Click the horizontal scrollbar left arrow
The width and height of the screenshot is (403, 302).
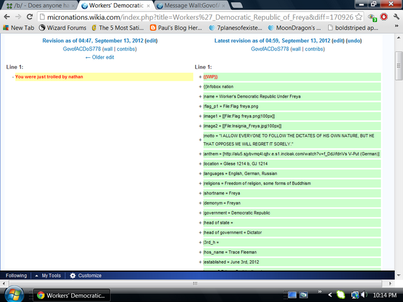pyautogui.click(x=4, y=284)
